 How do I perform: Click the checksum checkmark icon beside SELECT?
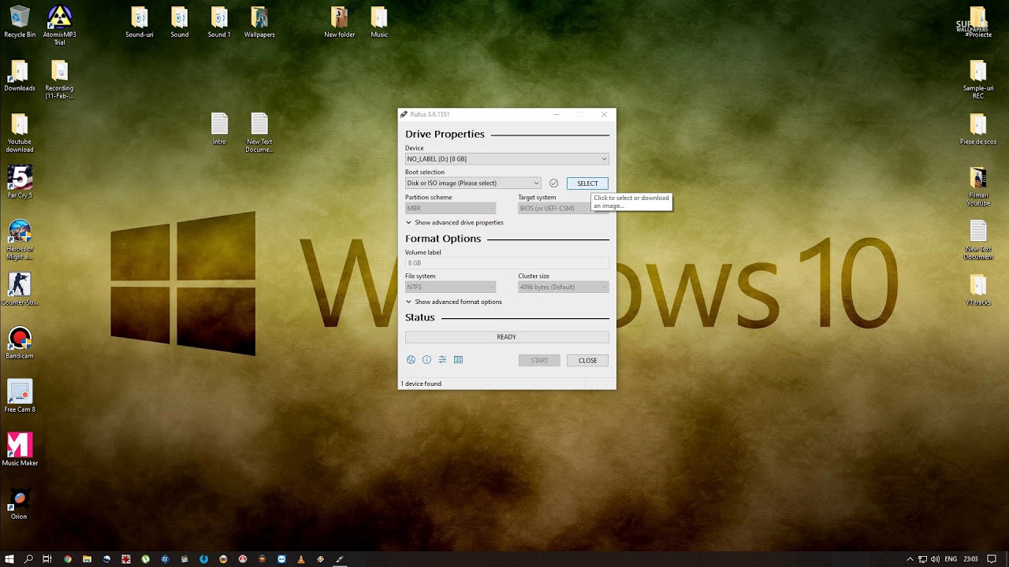point(553,183)
